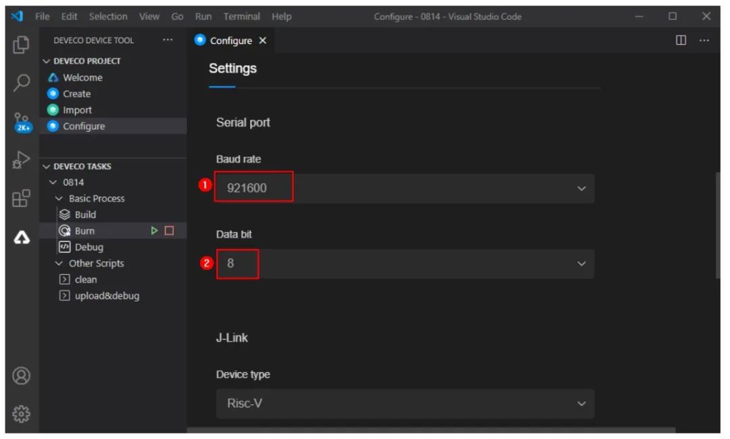Click the horizontal scrollbar at bottom
730x439 pixels.
(x=431, y=430)
